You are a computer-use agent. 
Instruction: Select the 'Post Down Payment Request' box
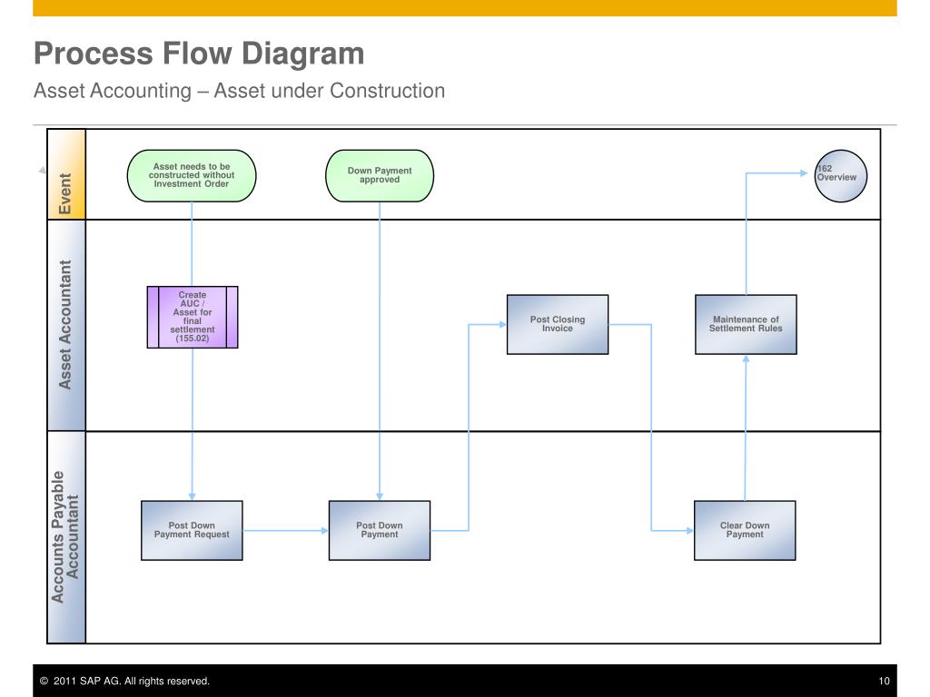tap(192, 530)
